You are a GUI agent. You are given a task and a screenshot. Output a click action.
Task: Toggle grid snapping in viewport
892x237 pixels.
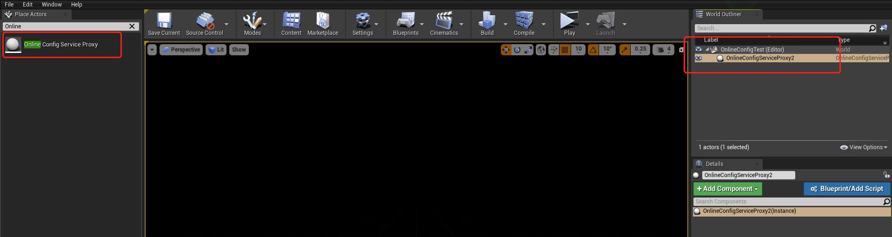(x=565, y=50)
